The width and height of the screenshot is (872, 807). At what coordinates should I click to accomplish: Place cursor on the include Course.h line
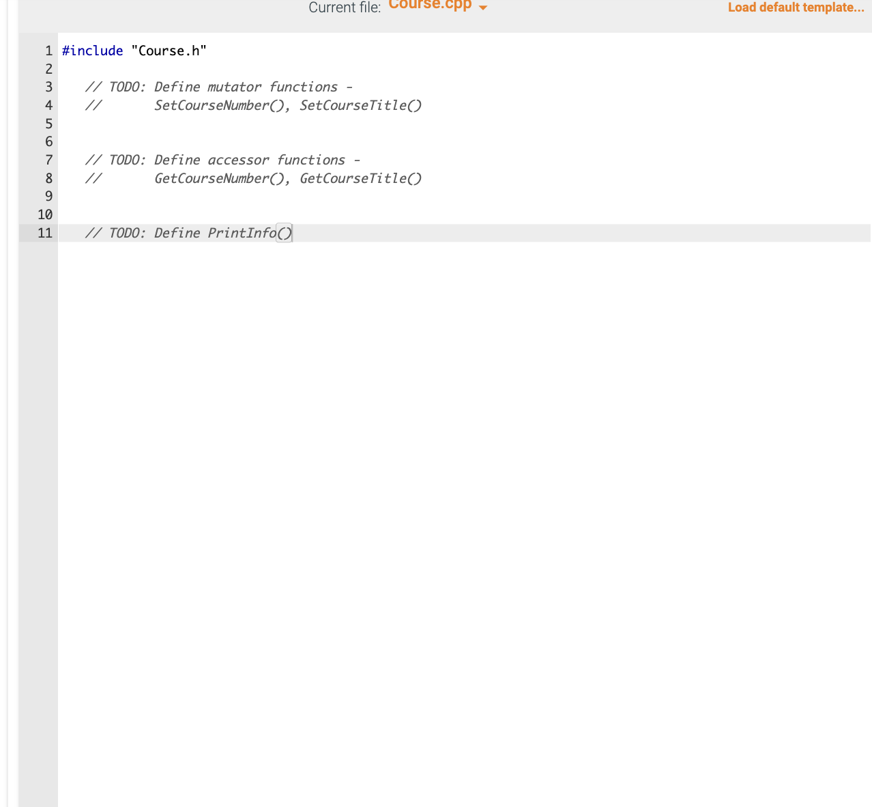pos(134,51)
